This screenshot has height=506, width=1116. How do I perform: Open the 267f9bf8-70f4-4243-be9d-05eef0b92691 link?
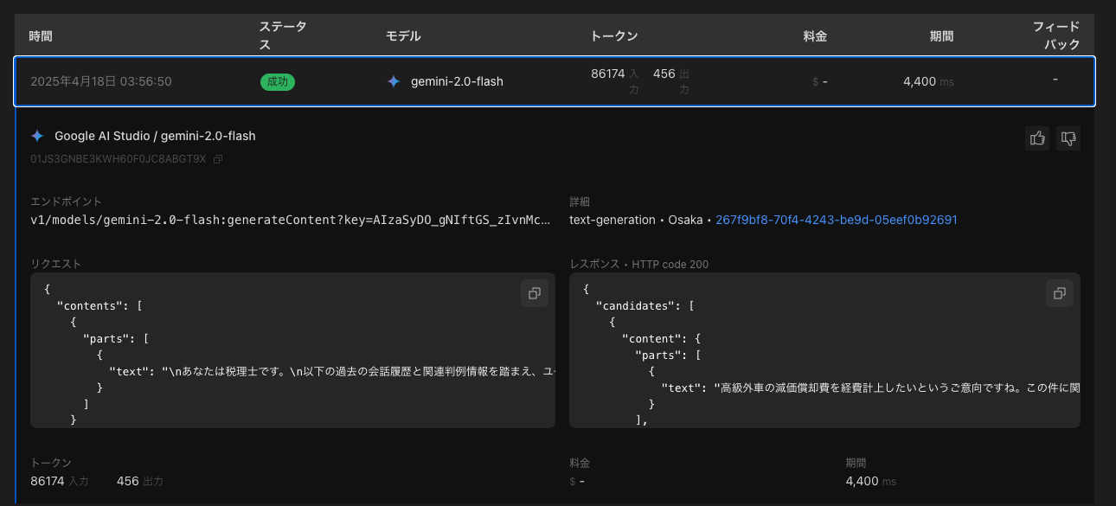837,220
